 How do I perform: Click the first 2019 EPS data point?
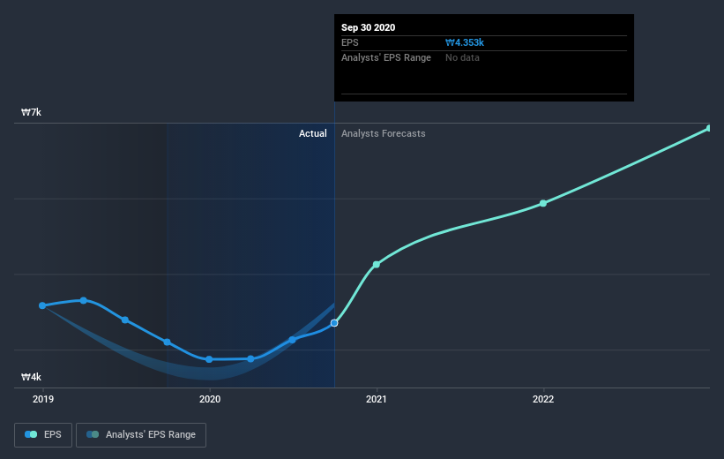[x=42, y=305]
